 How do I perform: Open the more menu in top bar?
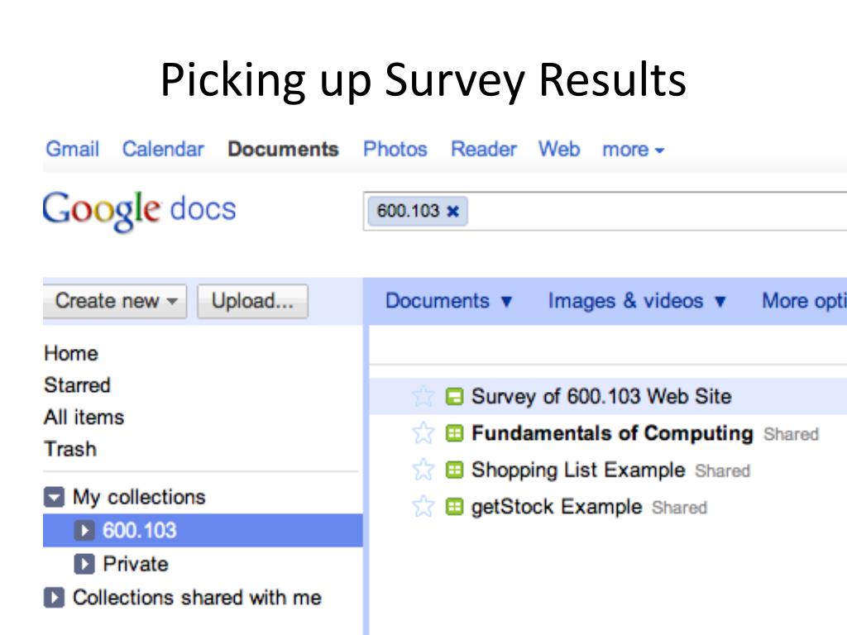point(633,150)
